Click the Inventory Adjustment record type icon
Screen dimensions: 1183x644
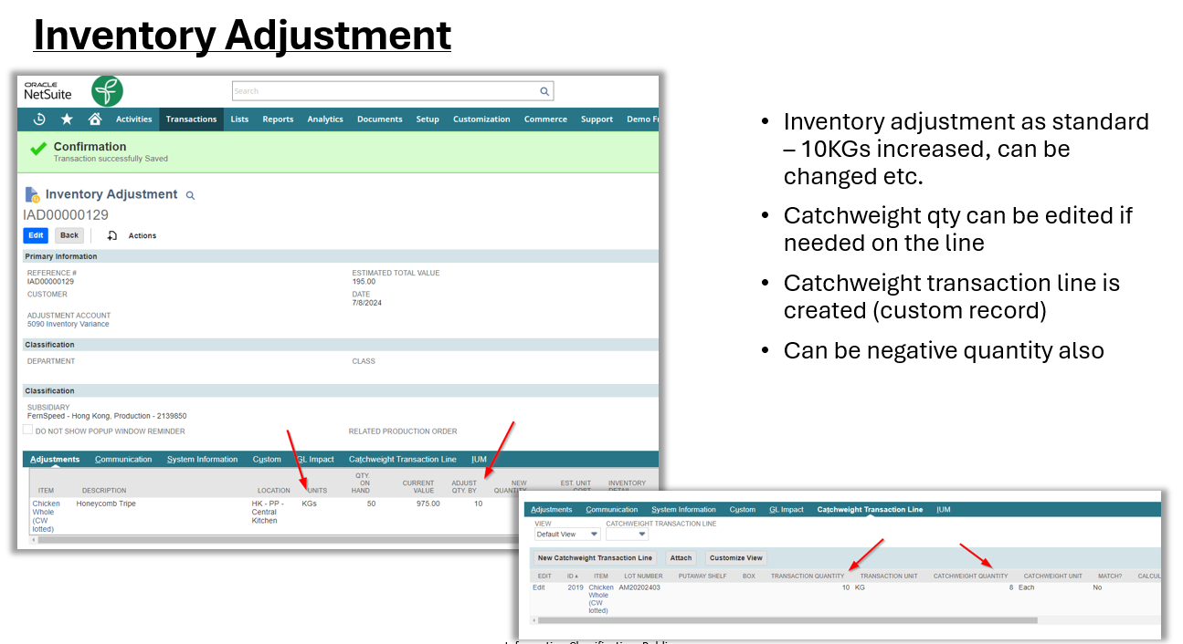32,194
